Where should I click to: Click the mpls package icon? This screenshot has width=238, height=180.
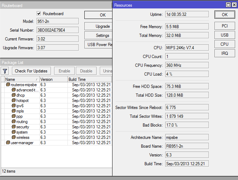14,111
